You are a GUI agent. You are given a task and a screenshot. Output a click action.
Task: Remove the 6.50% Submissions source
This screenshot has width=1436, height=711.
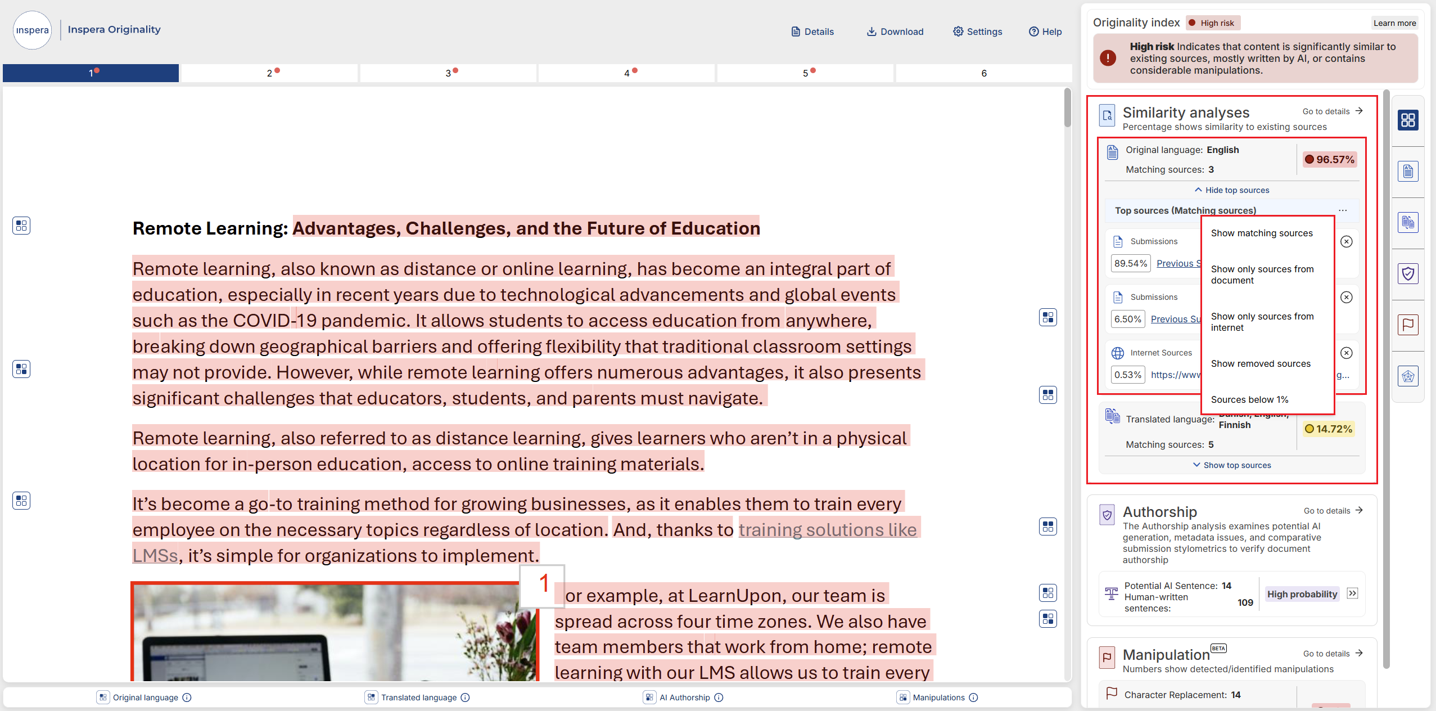click(1347, 297)
